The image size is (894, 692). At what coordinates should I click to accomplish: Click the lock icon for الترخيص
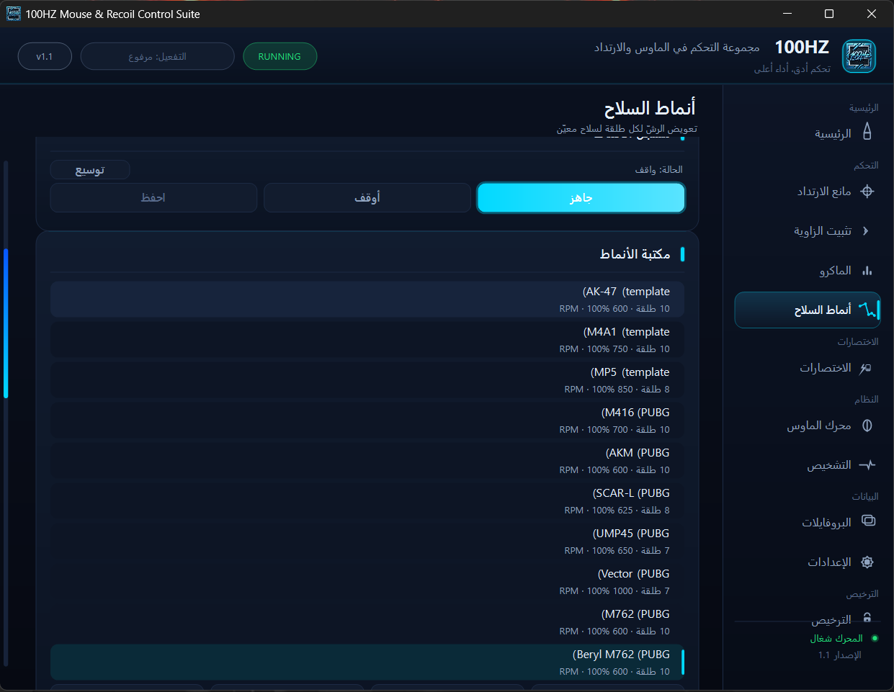click(867, 617)
